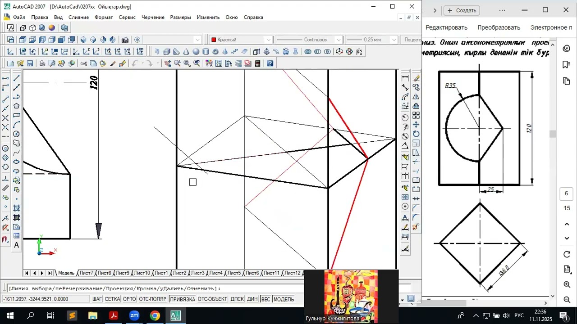
Task: Choose the Move tool in modify toolbar
Action: tap(416, 125)
